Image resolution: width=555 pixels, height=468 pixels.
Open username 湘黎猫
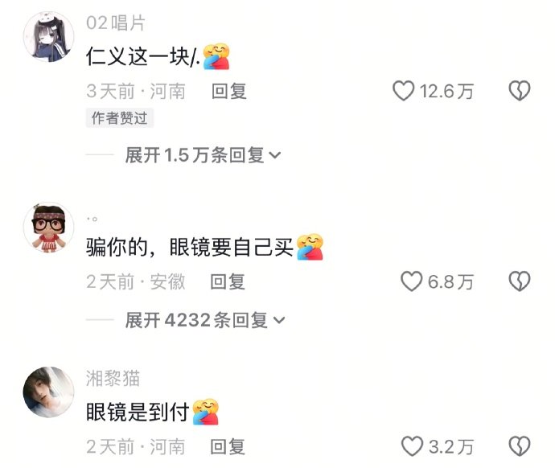click(x=113, y=379)
